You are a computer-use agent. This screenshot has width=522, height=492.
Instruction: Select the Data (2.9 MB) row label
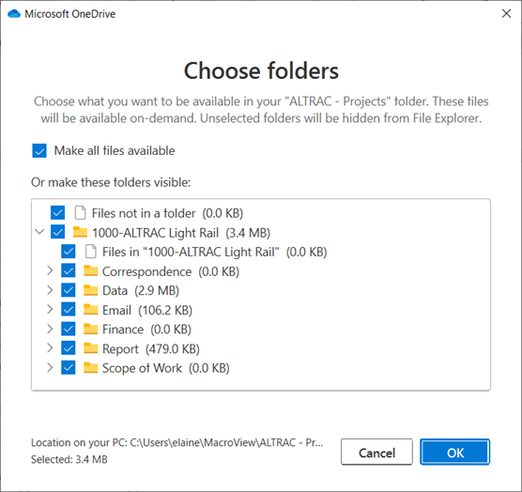(141, 291)
